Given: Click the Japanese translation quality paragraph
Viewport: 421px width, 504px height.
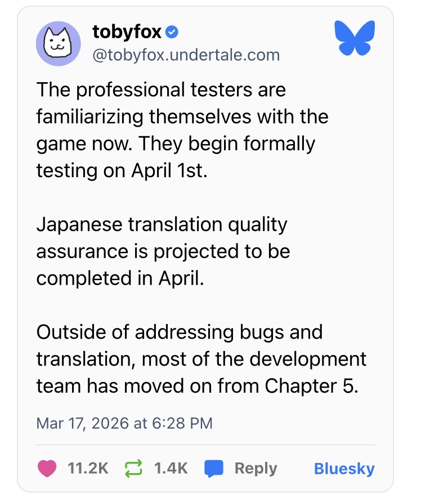Looking at the screenshot, I should click(163, 251).
